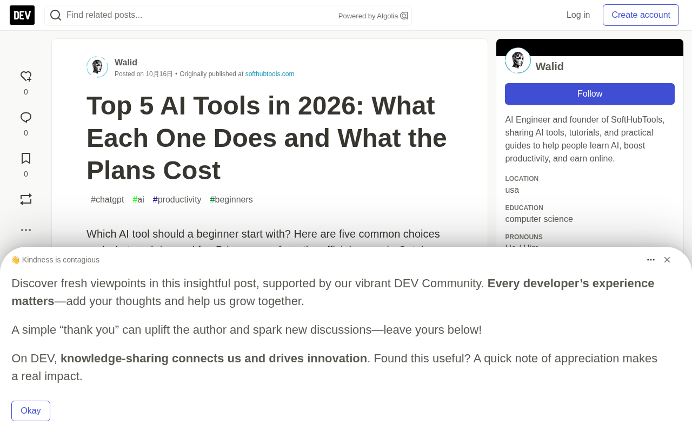Open the sidebar three-dot share menu
Screen dimensions: 692x432
tap(26, 230)
